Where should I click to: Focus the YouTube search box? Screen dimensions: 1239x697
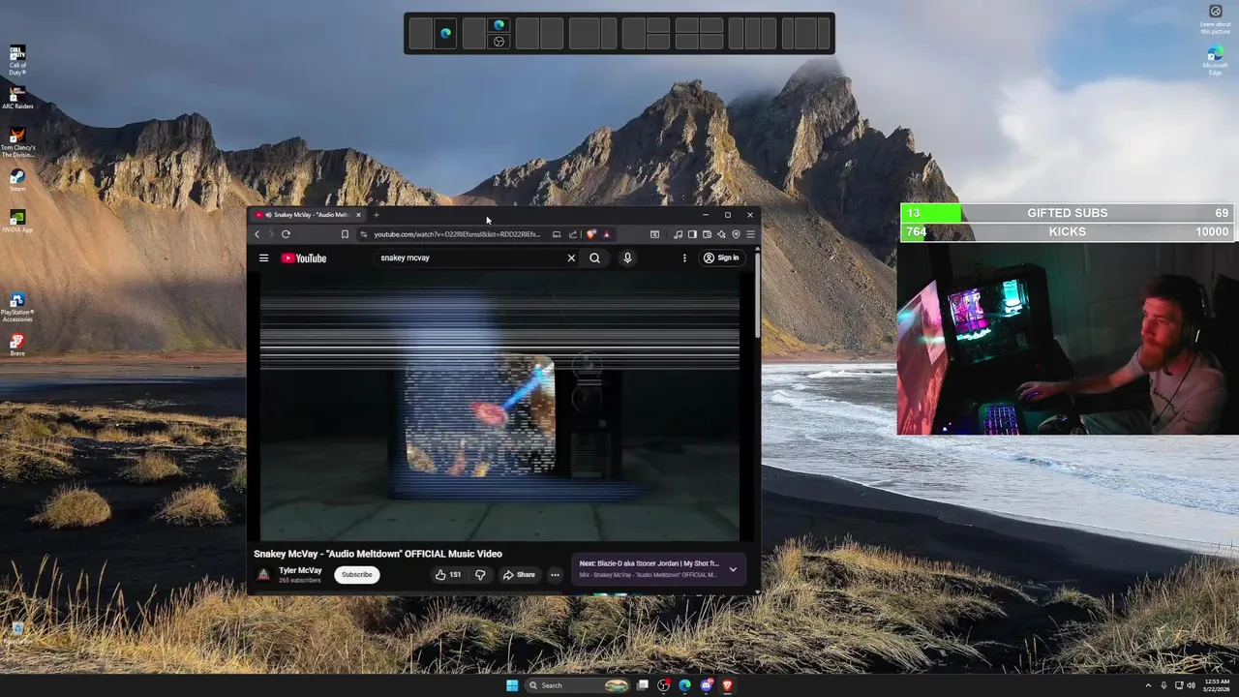pos(469,258)
